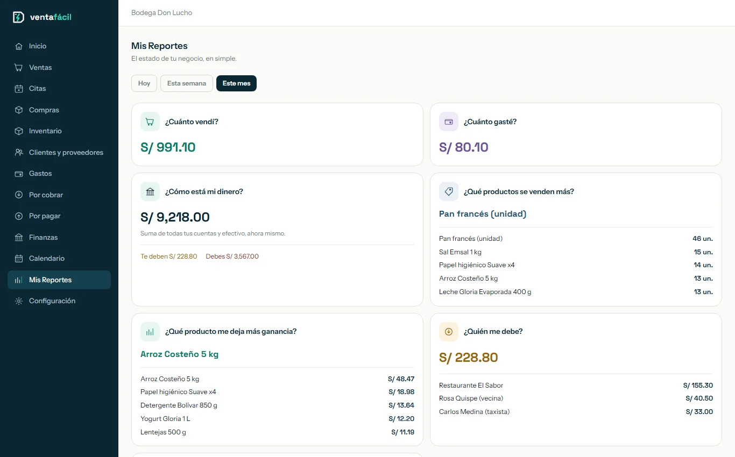This screenshot has height=457, width=735.
Task: Click the Inventario cube icon in sidebar
Action: coord(19,131)
